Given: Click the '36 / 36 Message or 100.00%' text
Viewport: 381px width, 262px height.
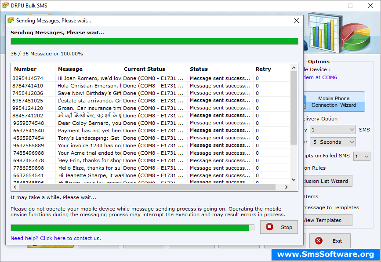Looking at the screenshot, I should coord(47,54).
